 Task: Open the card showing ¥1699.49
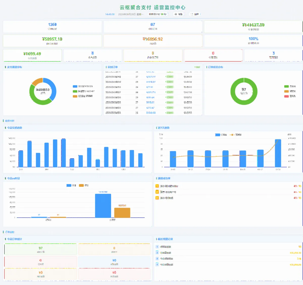click(x=32, y=55)
